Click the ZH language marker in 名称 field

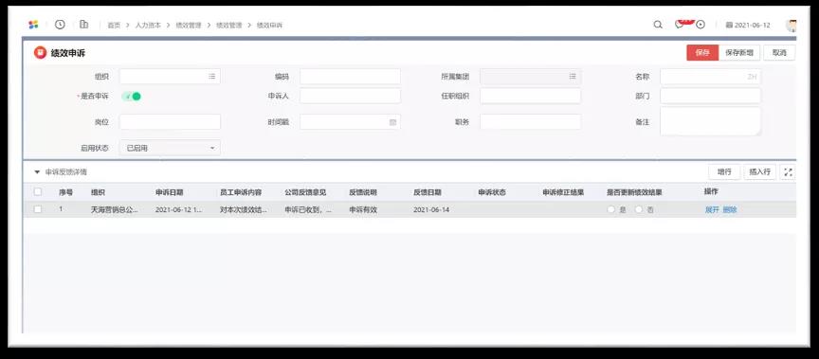coord(752,77)
